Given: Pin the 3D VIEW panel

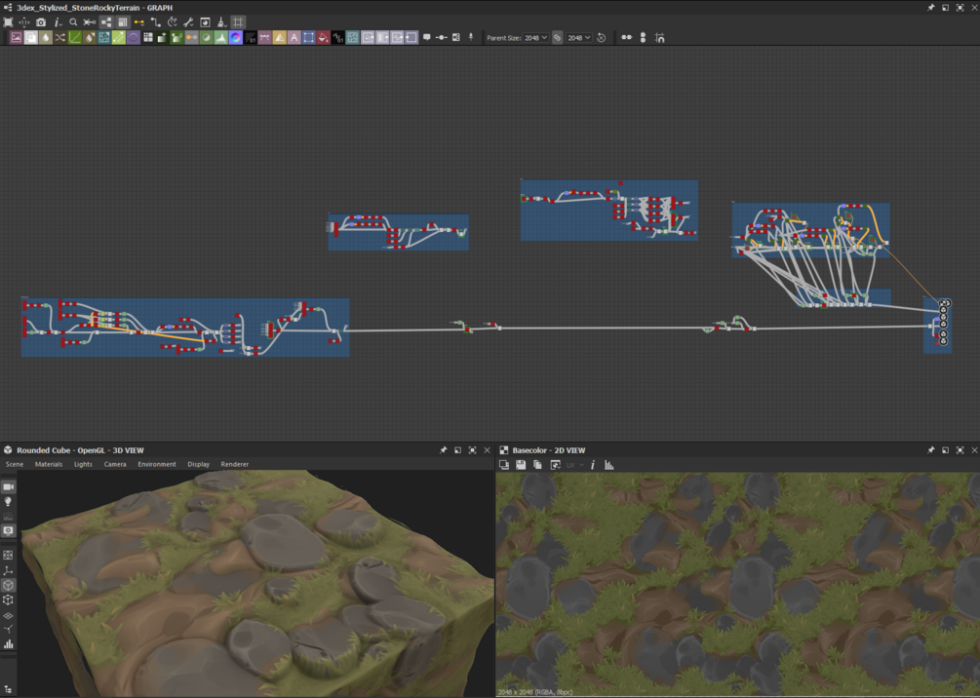Looking at the screenshot, I should click(443, 450).
